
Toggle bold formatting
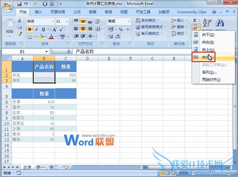[30, 29]
